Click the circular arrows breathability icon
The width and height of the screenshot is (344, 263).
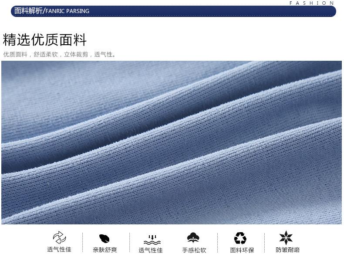pos(59,238)
